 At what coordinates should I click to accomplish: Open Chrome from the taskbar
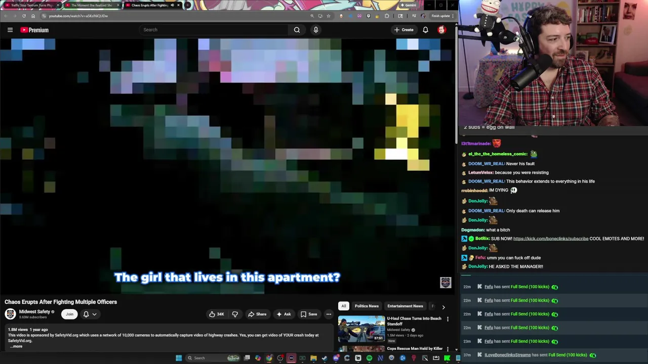[269, 358]
